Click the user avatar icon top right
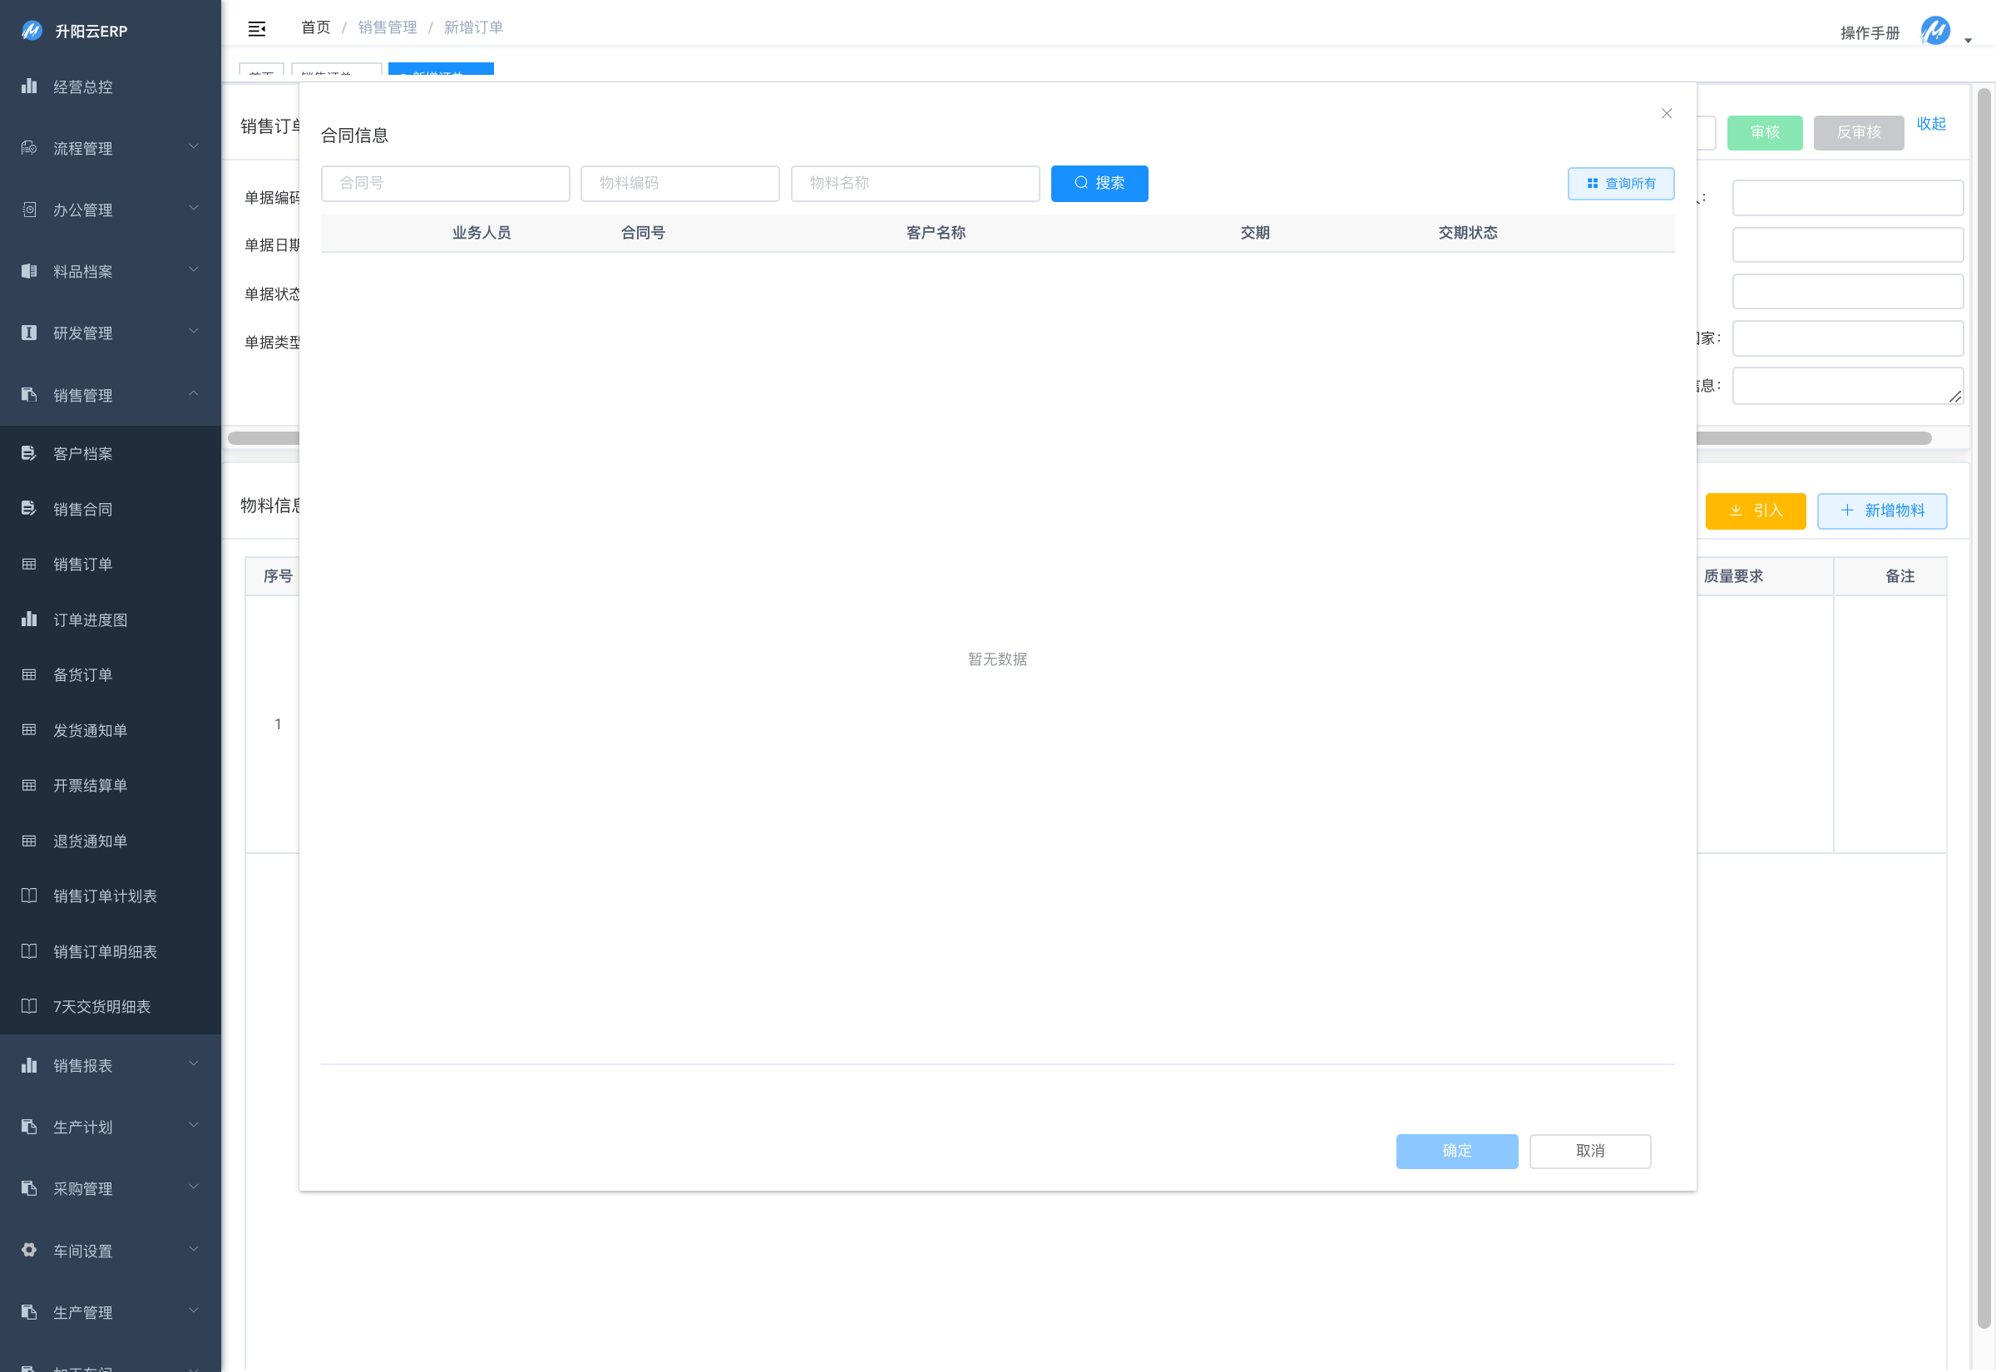1996x1372 pixels. pyautogui.click(x=1935, y=31)
